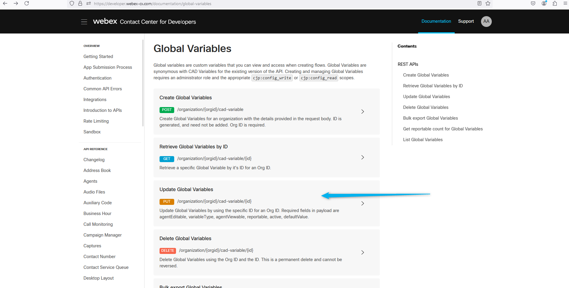The height and width of the screenshot is (288, 569).
Task: Jump to List Global Variables in Contents
Action: click(x=423, y=140)
